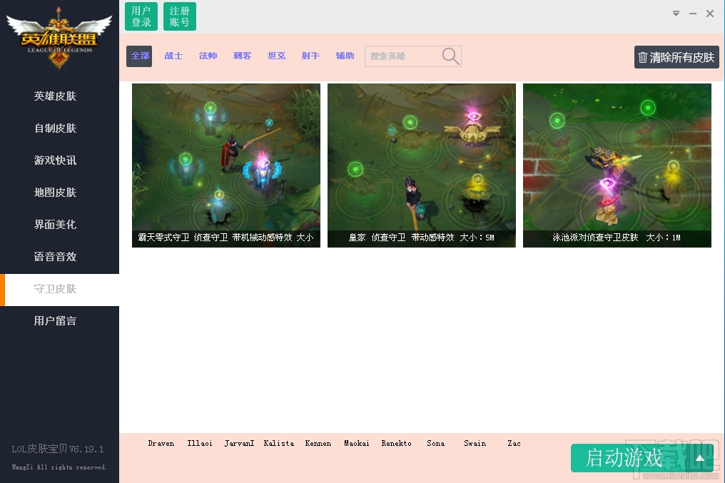Select the 战士 filter tab
Image resolution: width=725 pixels, height=483 pixels.
pos(173,56)
